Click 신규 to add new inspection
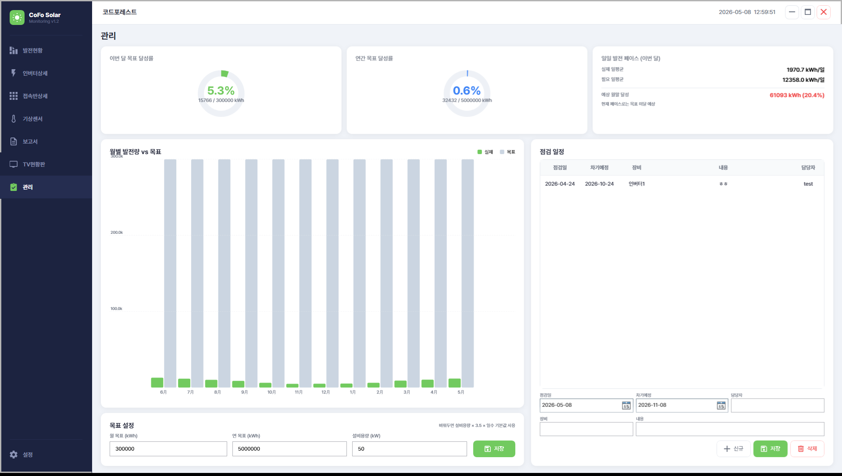This screenshot has height=476, width=842. pyautogui.click(x=733, y=449)
